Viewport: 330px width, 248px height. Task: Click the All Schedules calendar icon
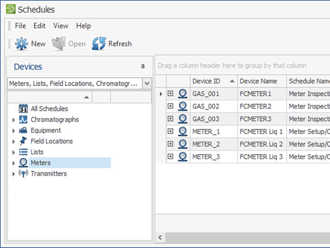click(23, 109)
